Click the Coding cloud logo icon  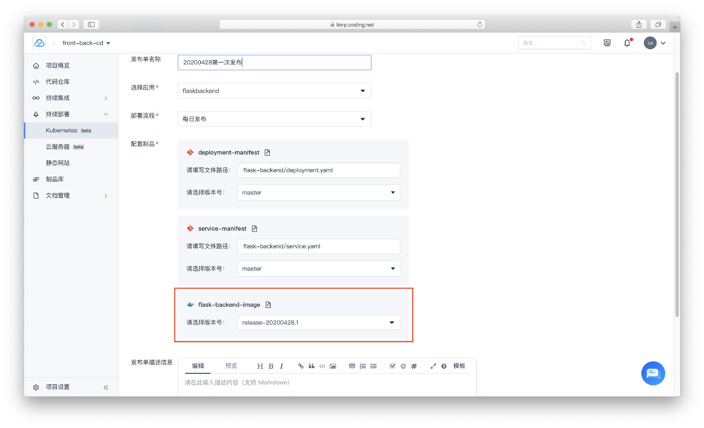[x=39, y=43]
